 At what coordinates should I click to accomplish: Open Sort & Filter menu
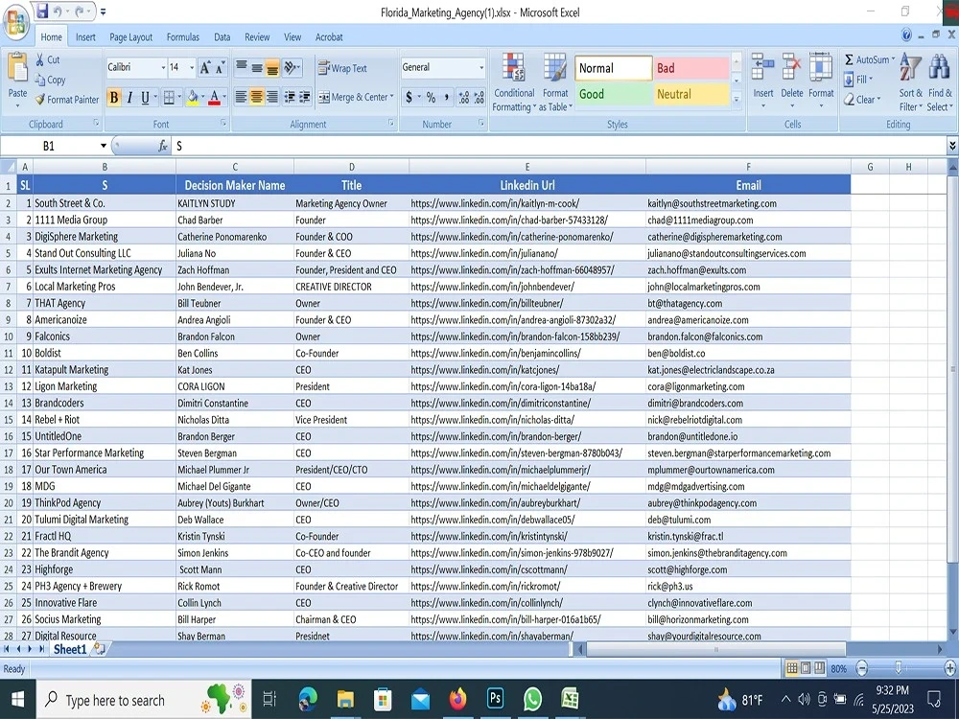tap(910, 82)
